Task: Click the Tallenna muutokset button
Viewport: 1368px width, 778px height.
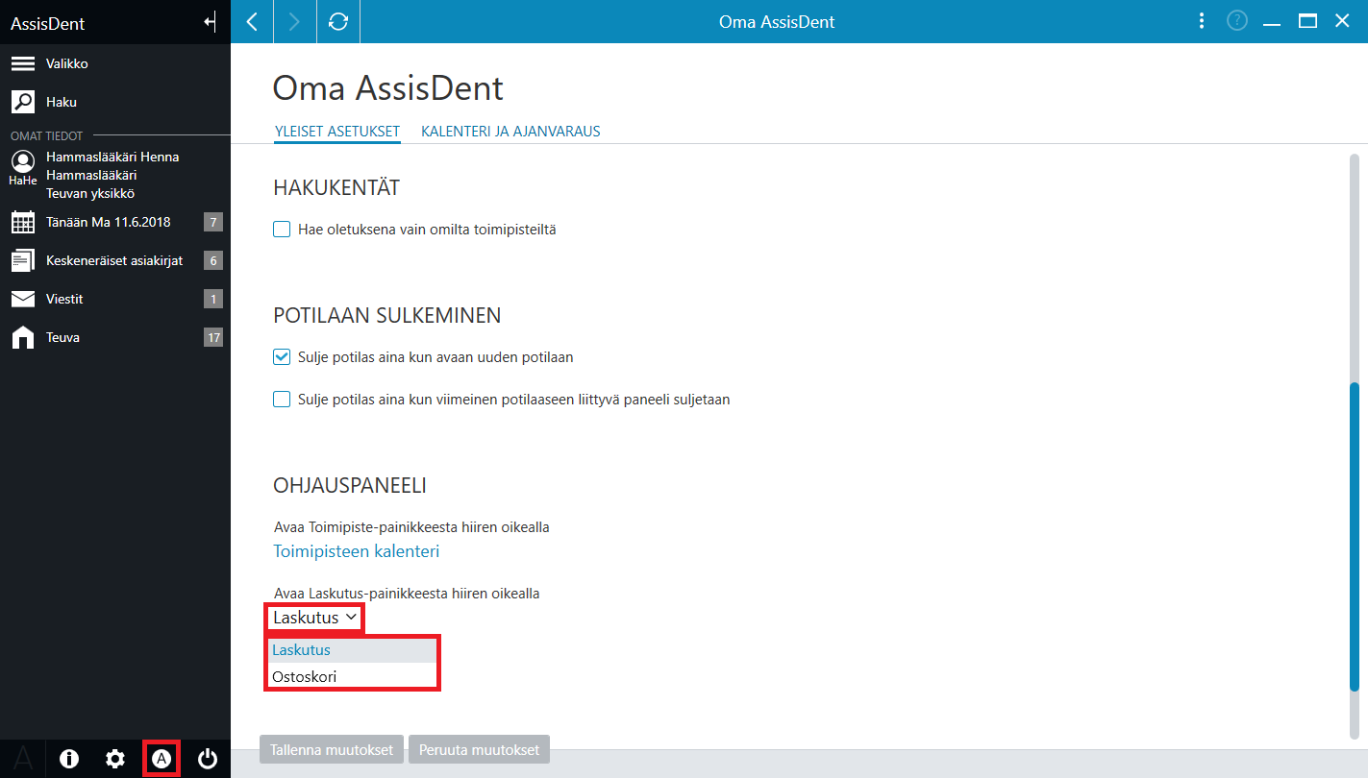Action: 332,749
